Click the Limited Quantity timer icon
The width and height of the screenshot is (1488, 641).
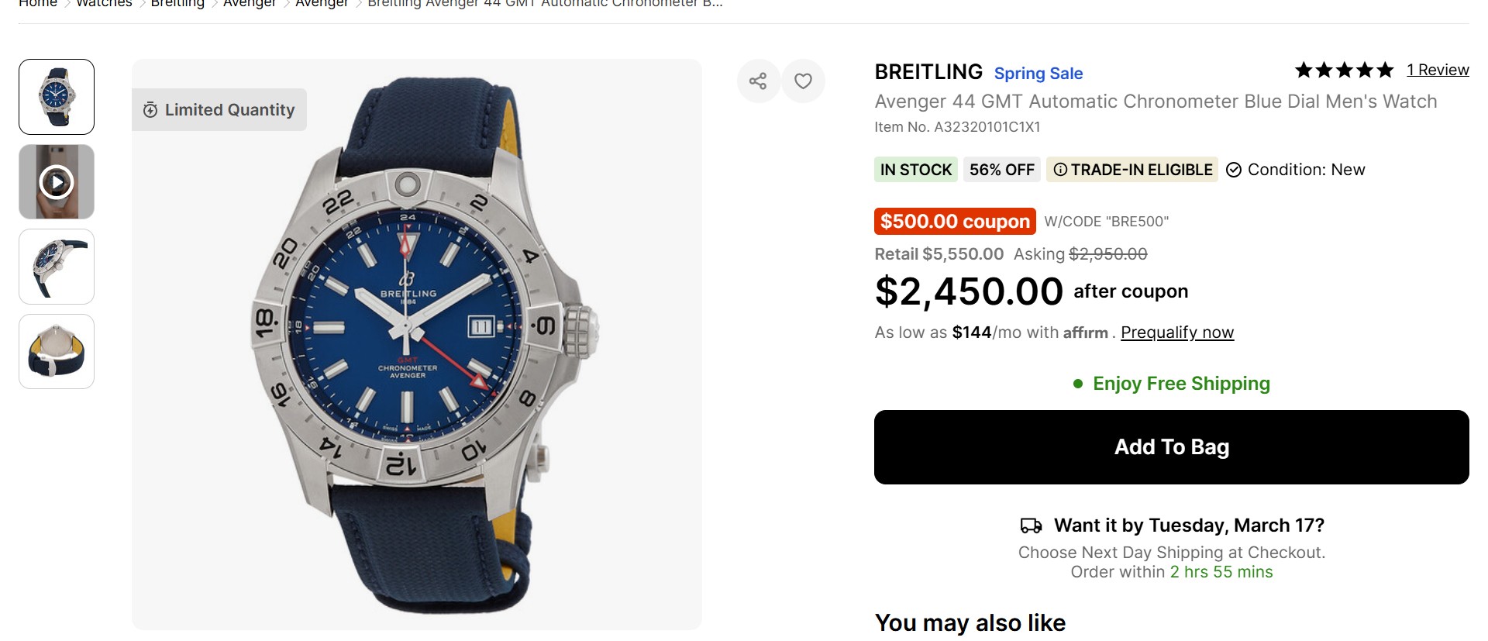click(150, 110)
